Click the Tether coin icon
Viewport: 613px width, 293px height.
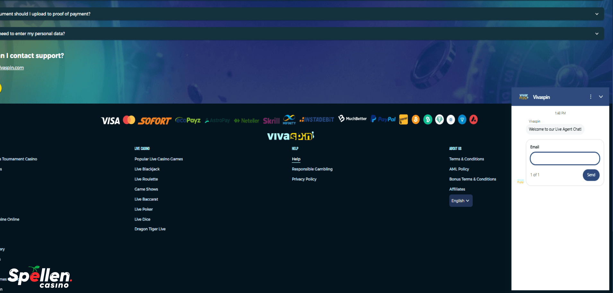tap(439, 120)
